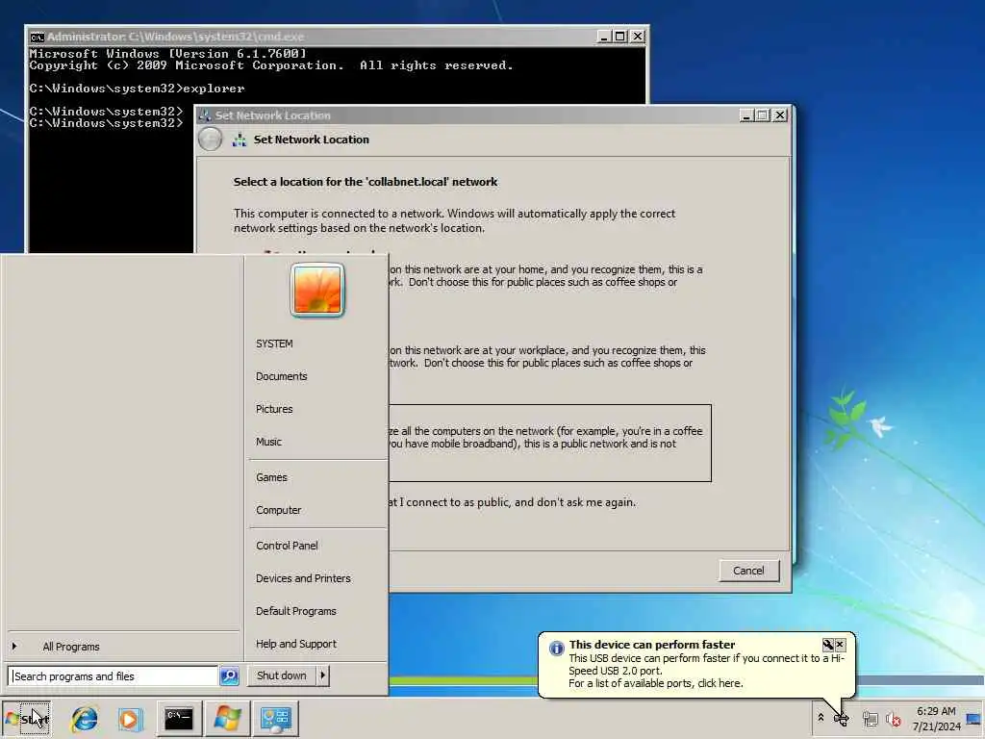Open the network status tray icon

(x=870, y=718)
